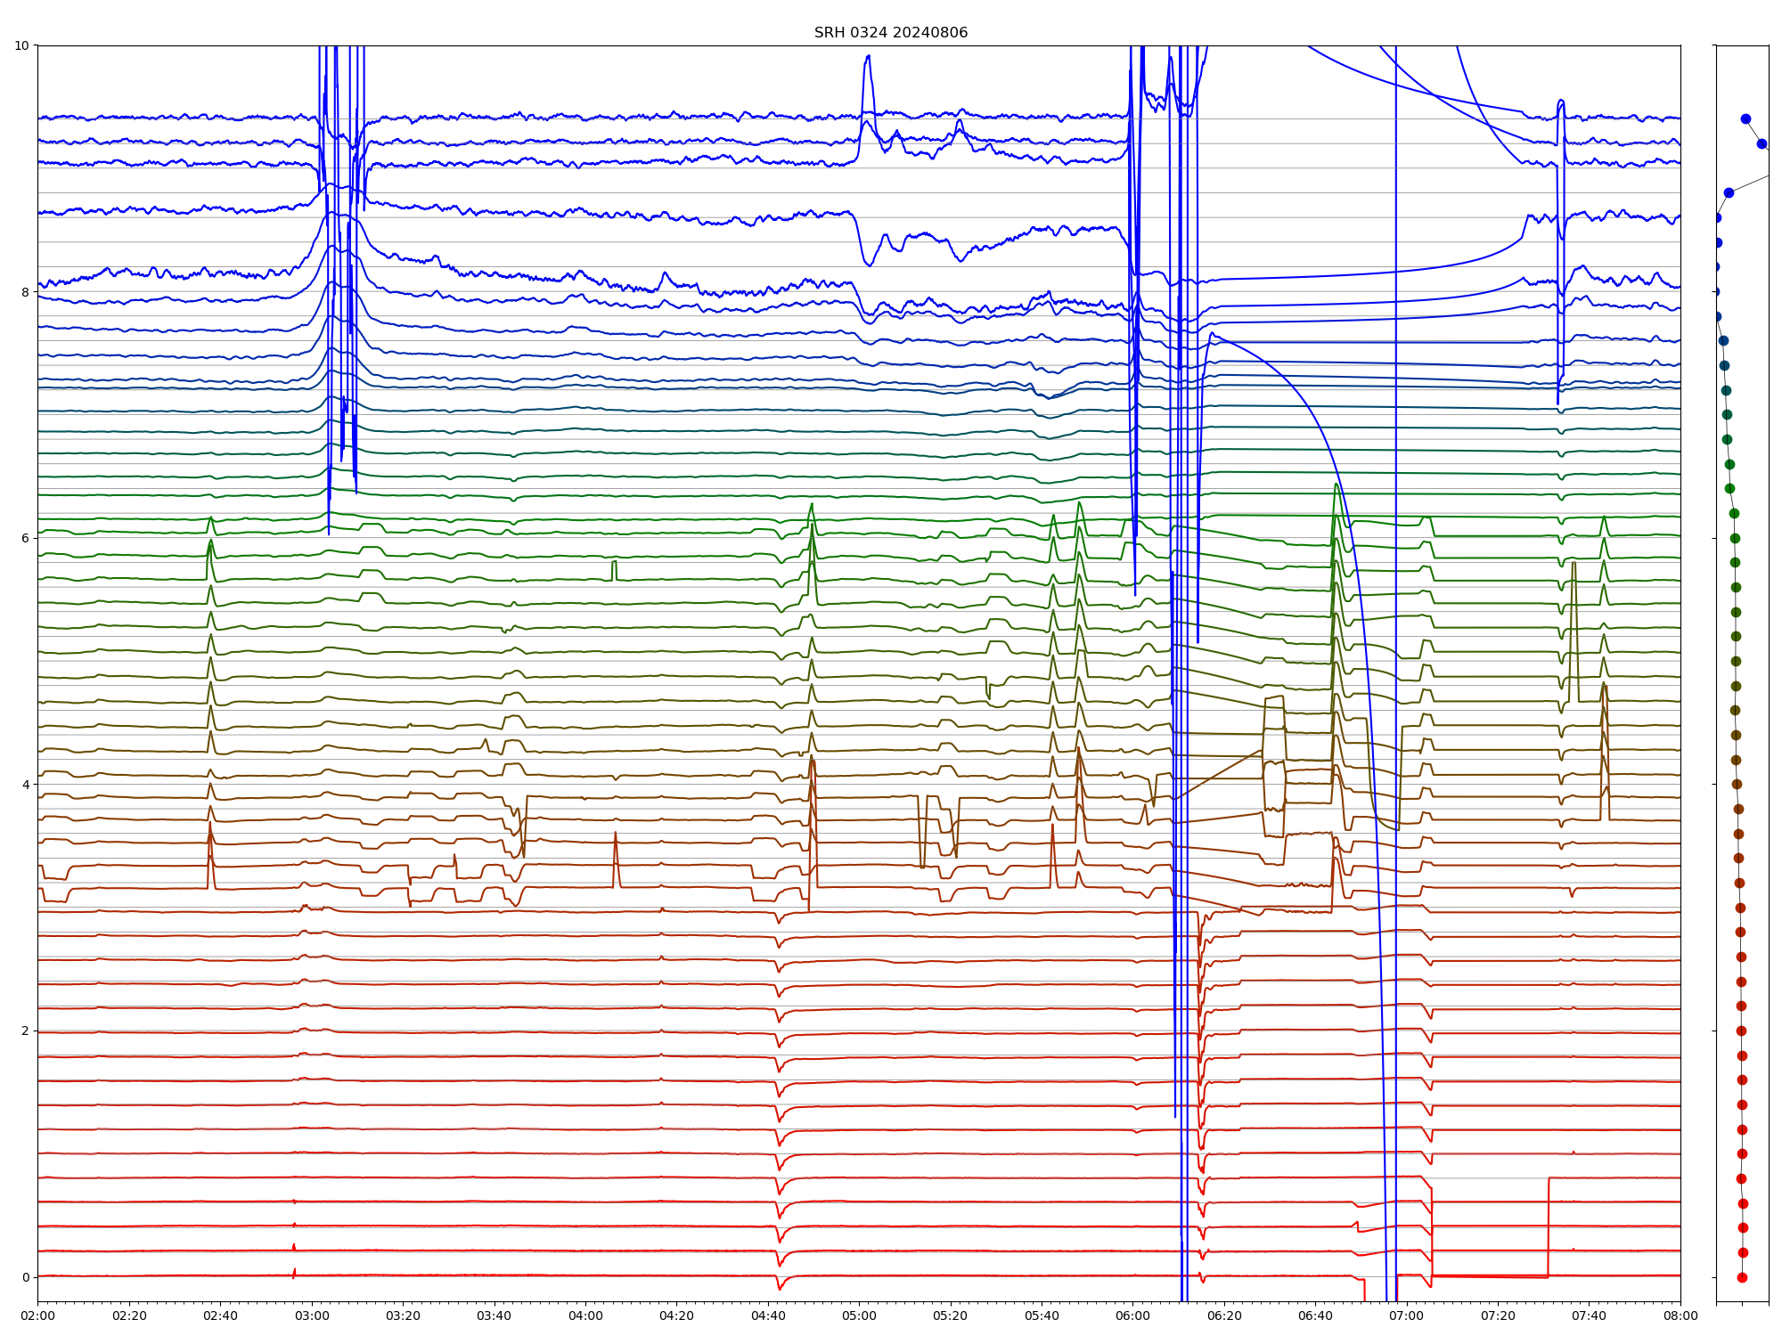
Task: Click the y-axis label 10
Action: click(21, 45)
